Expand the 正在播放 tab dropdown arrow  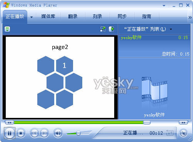(32, 17)
